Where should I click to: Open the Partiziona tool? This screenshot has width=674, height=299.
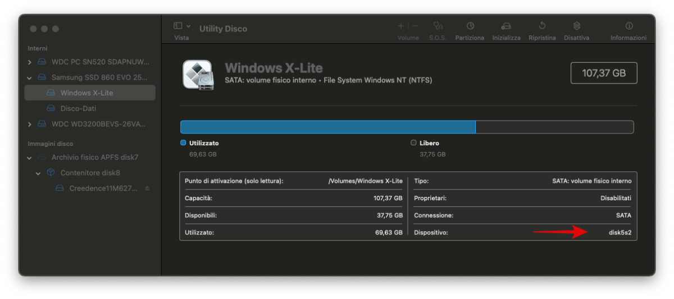pos(470,26)
